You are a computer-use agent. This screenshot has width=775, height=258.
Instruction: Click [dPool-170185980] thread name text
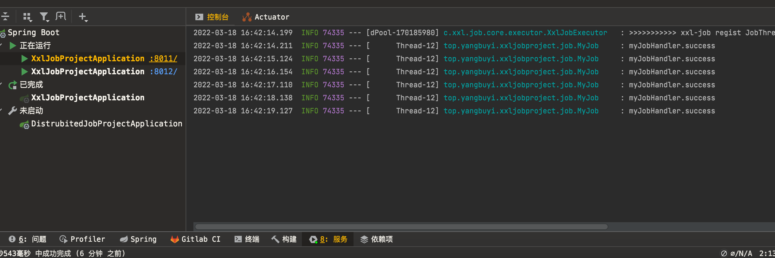(x=403, y=33)
